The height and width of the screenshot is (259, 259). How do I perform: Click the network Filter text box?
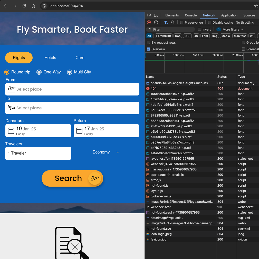[170, 29]
